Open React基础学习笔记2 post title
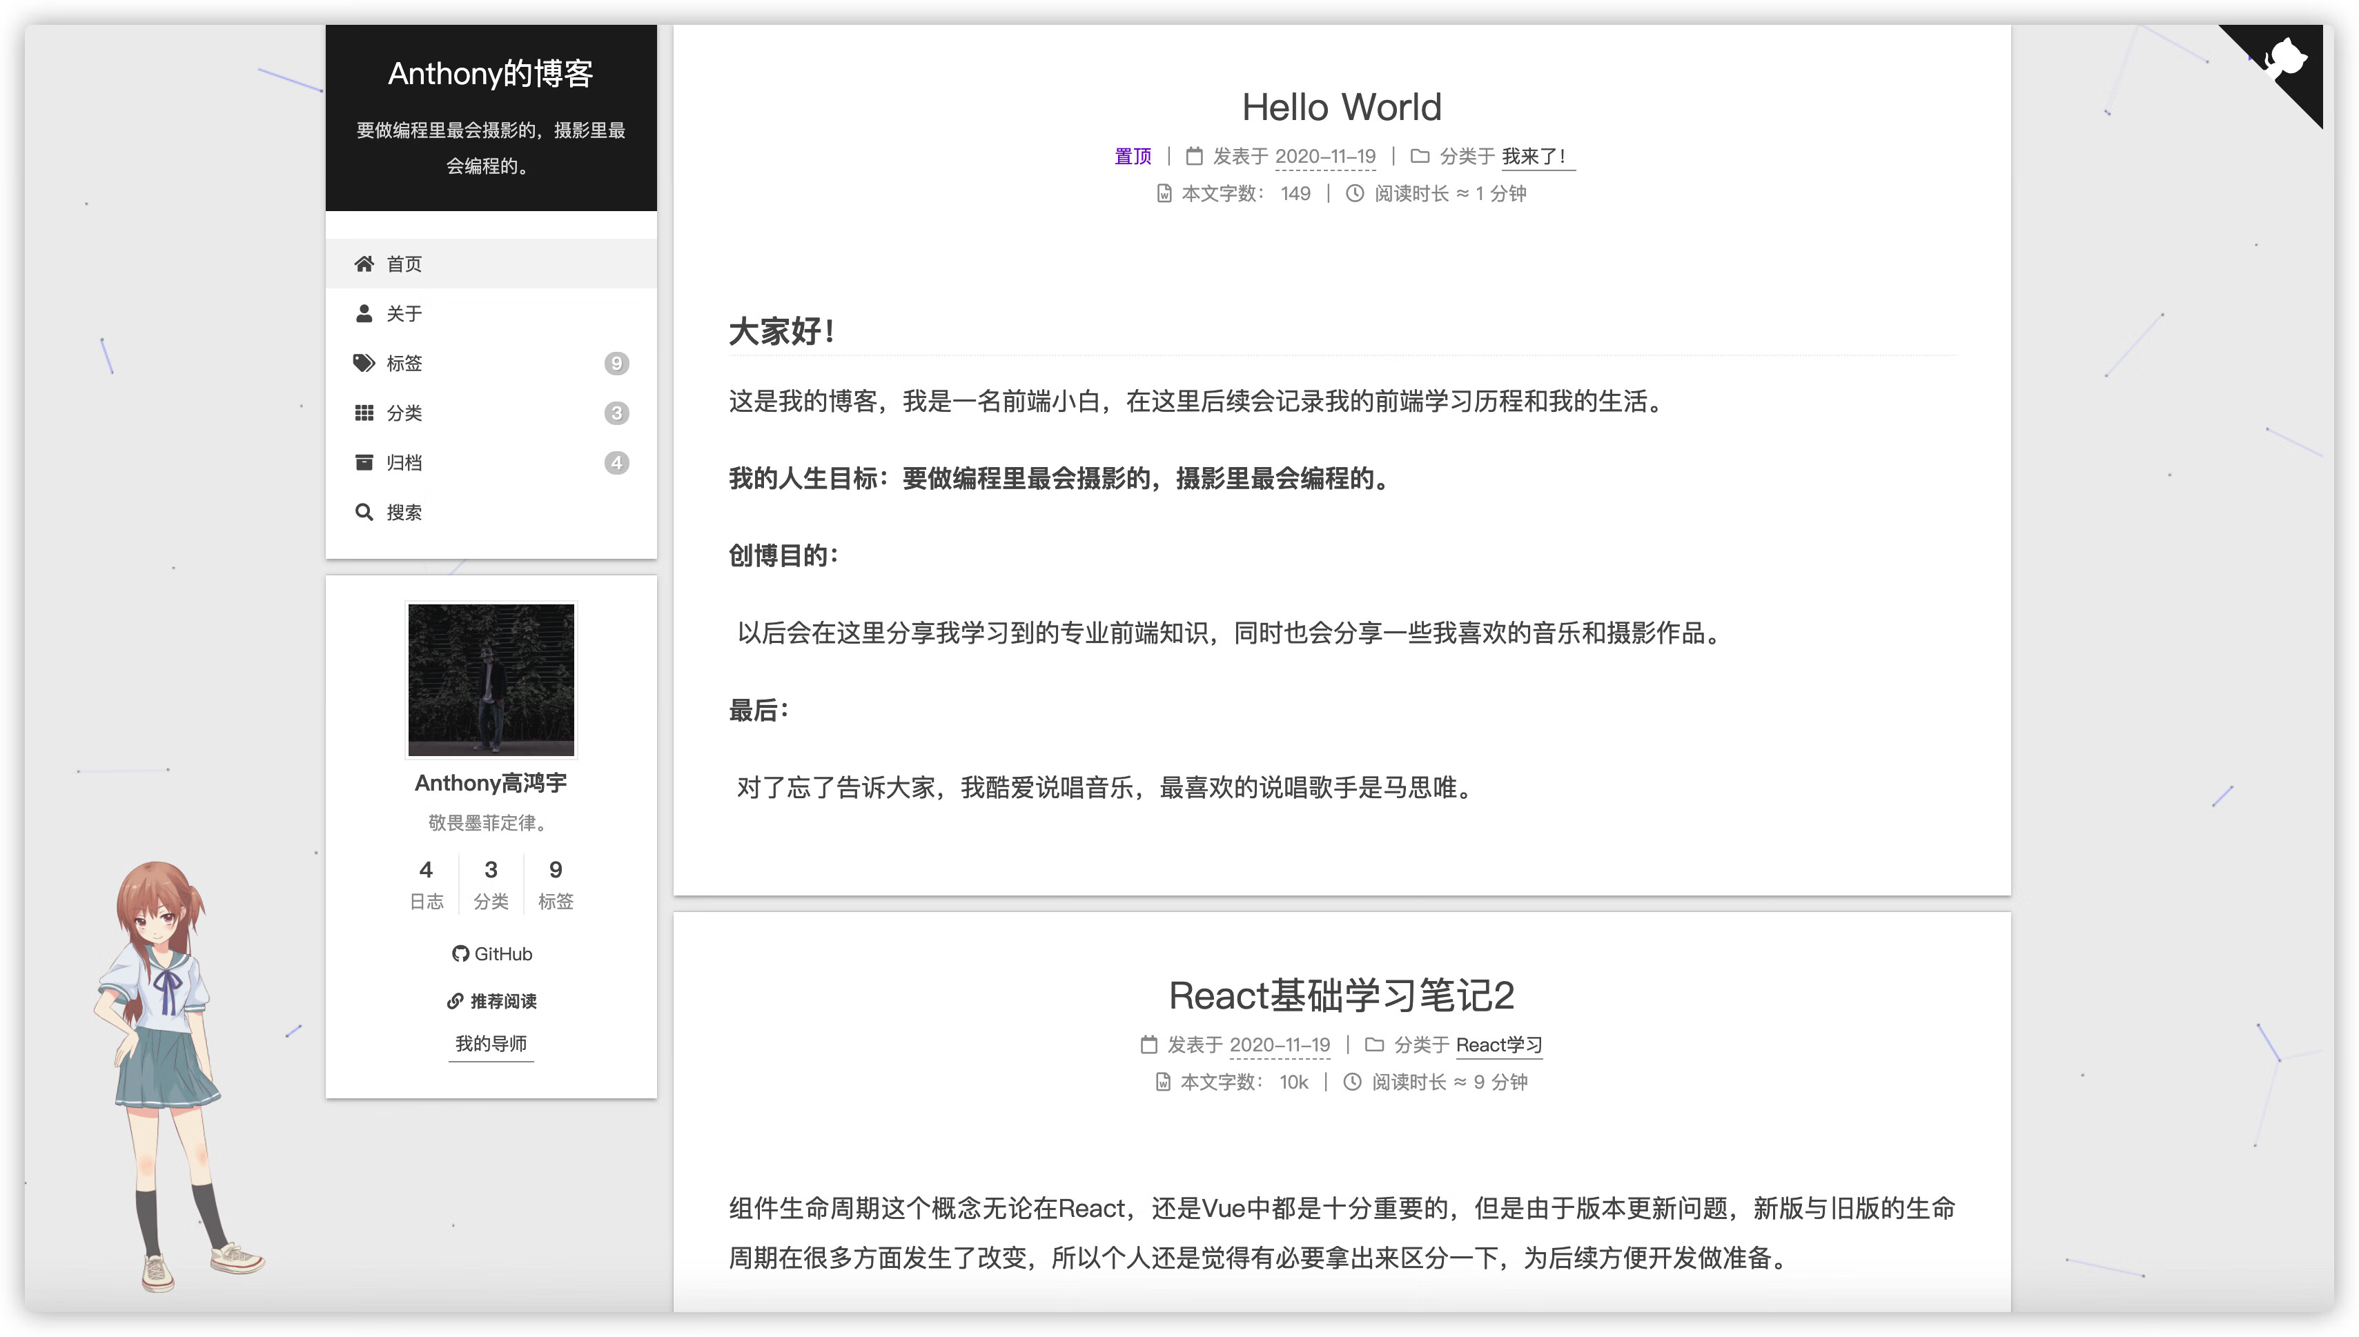The image size is (2359, 1337). point(1341,996)
